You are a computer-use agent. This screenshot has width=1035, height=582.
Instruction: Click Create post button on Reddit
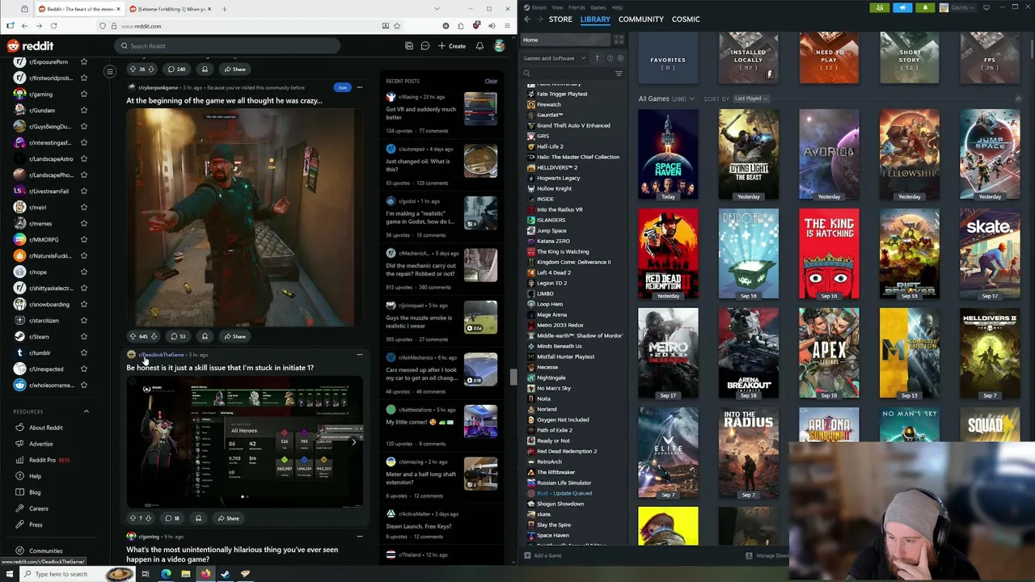452,46
